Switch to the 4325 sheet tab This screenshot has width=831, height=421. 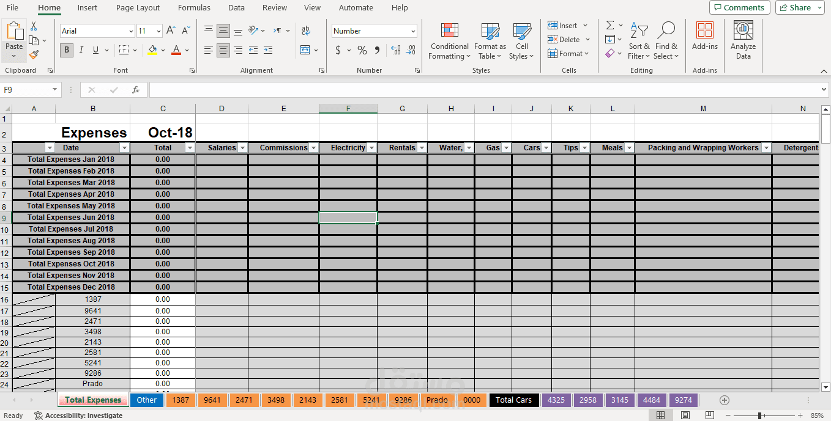click(x=556, y=400)
